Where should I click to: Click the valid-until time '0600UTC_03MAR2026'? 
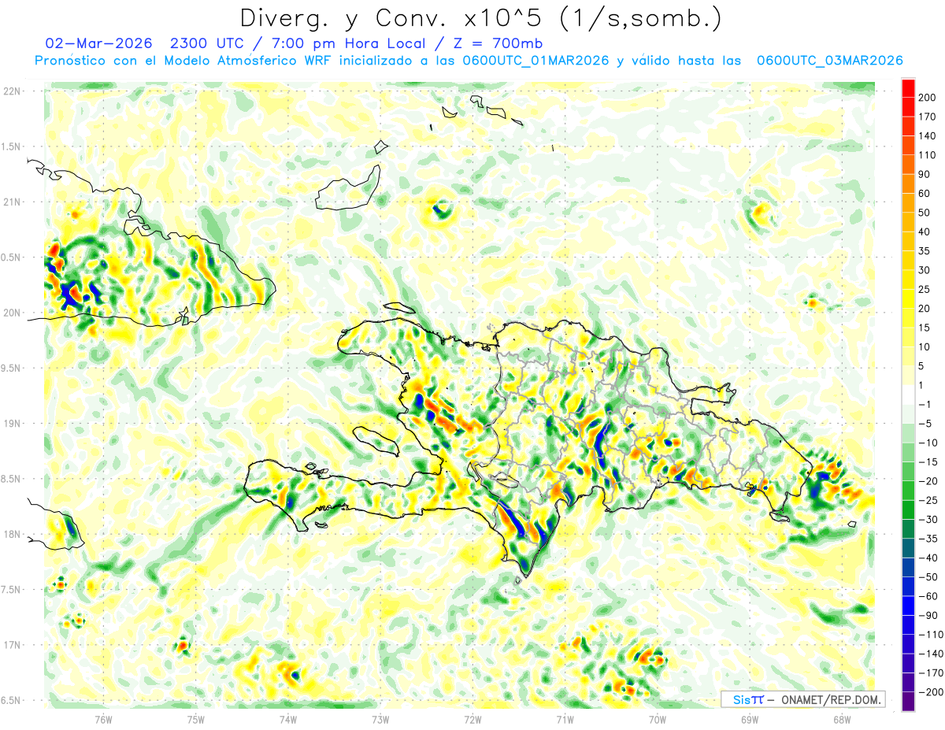pos(829,61)
